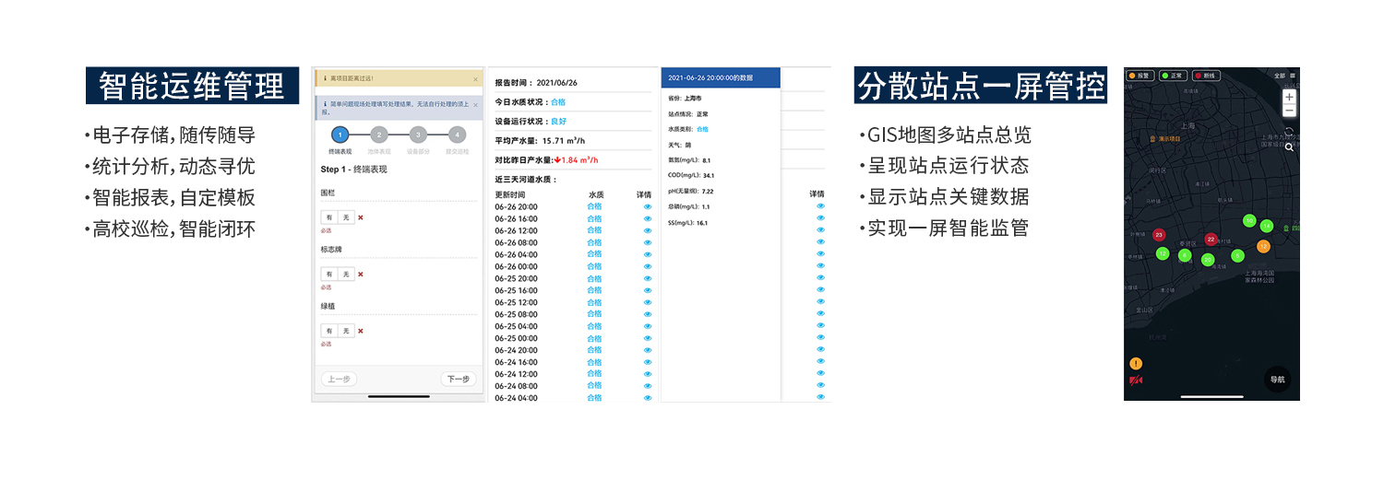The image size is (1384, 492).
Task: Click the orange warning alert icon
Action: tap(1136, 364)
